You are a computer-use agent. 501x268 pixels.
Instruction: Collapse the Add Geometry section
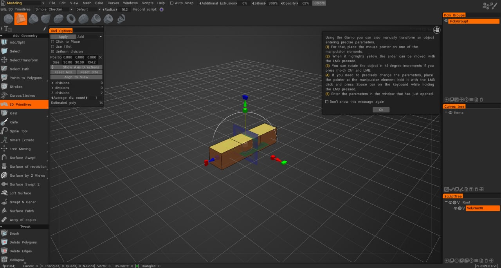[x=24, y=36]
